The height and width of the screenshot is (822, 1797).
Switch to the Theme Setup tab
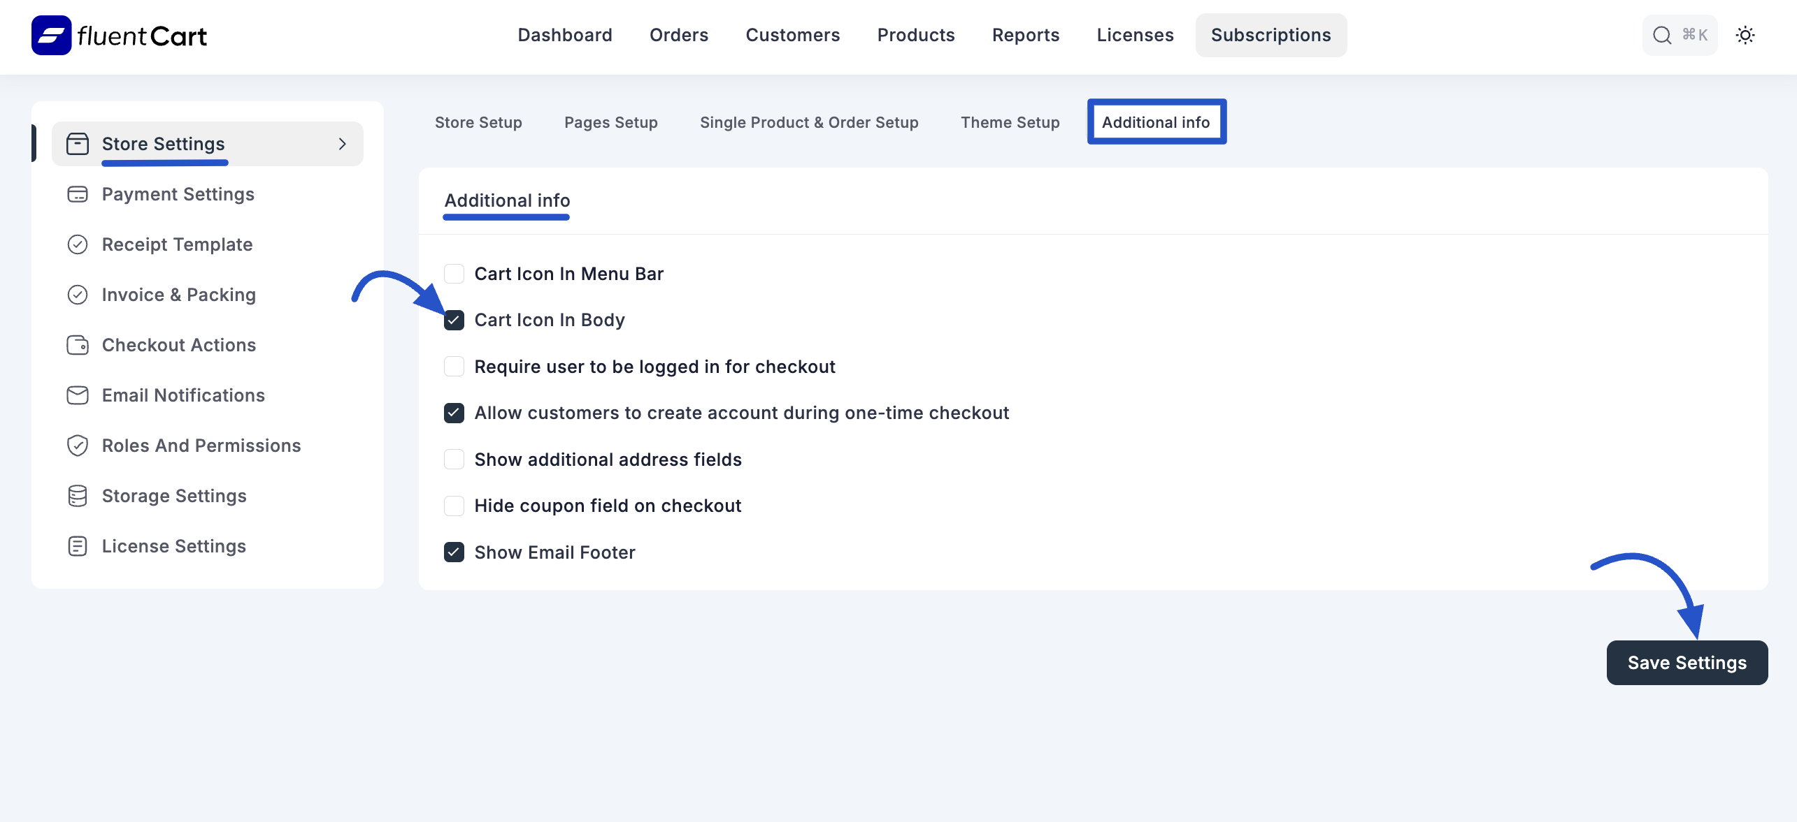click(x=1010, y=122)
